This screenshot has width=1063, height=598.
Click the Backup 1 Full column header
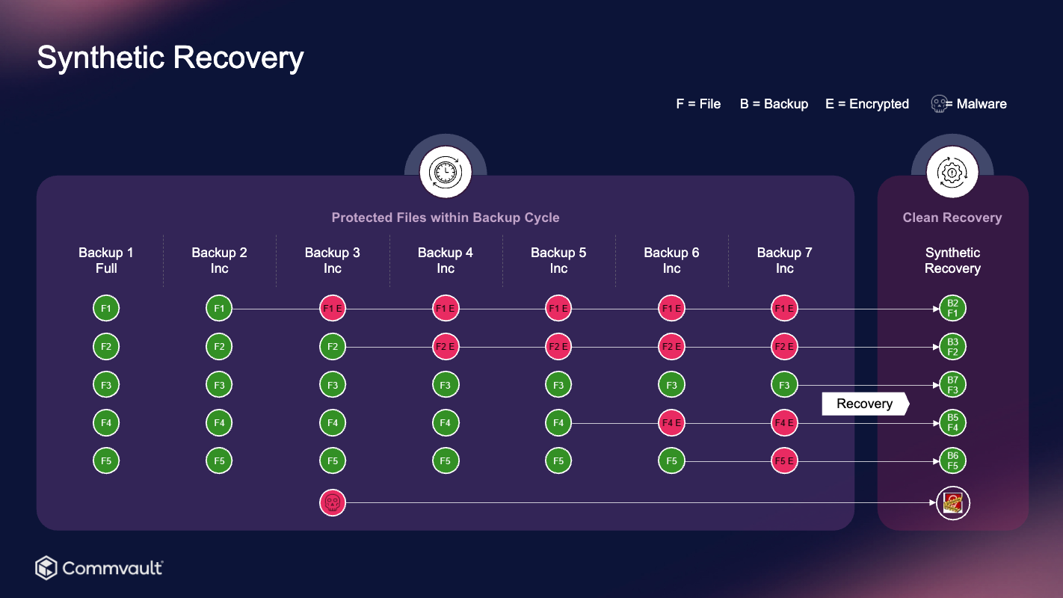[106, 260]
